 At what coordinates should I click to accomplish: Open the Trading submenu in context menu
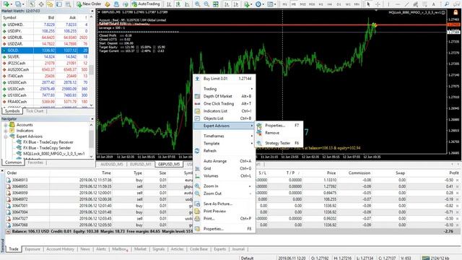(x=225, y=89)
